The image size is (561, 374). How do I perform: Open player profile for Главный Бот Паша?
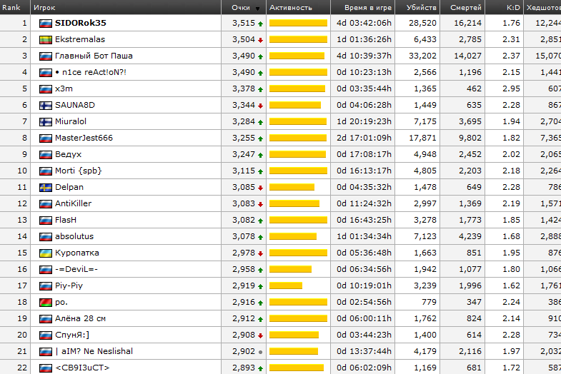(x=94, y=56)
